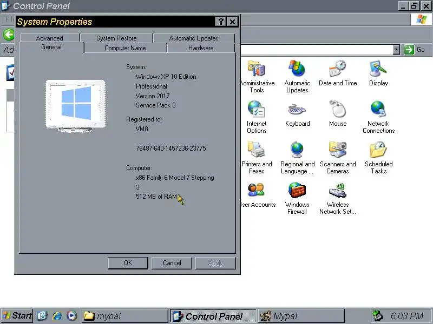Open Network Connections icon
The width and height of the screenshot is (433, 324).
378,117
